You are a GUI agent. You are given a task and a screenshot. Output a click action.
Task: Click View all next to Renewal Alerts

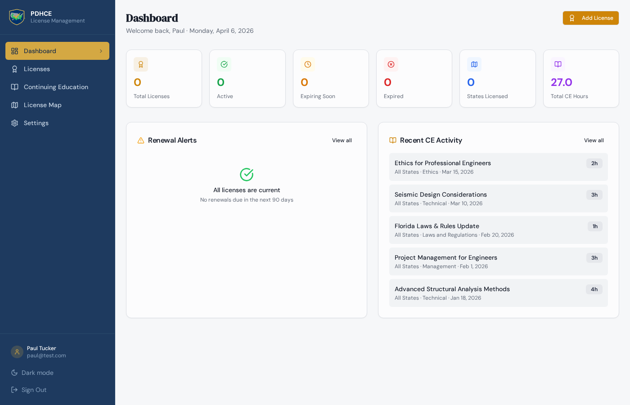pos(342,140)
